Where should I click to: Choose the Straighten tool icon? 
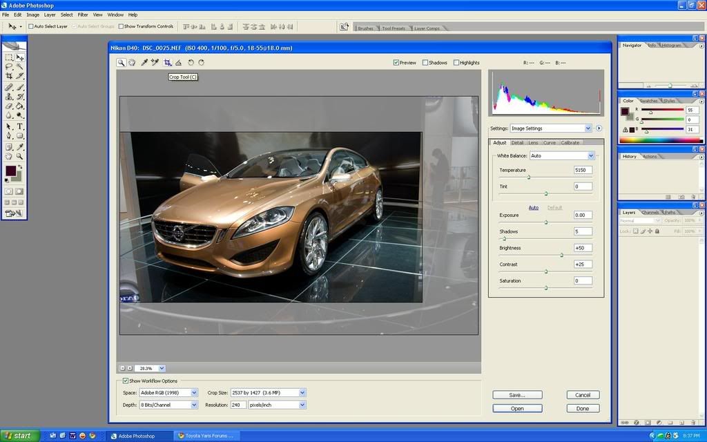tap(178, 62)
